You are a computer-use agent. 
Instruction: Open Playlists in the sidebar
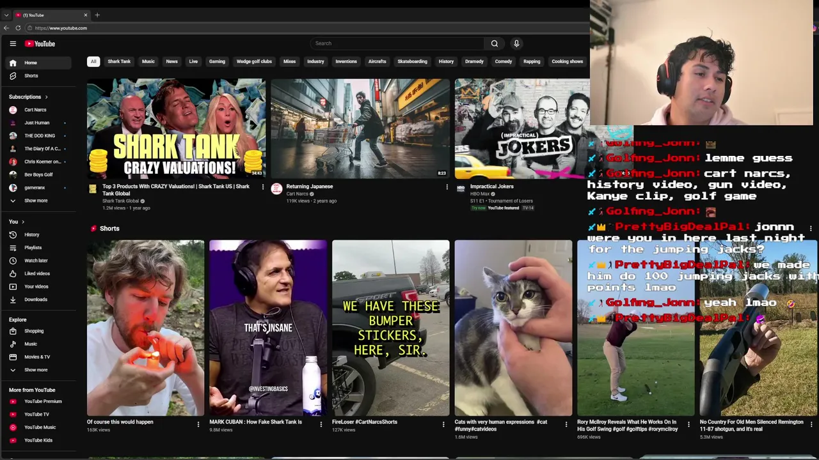39,247
